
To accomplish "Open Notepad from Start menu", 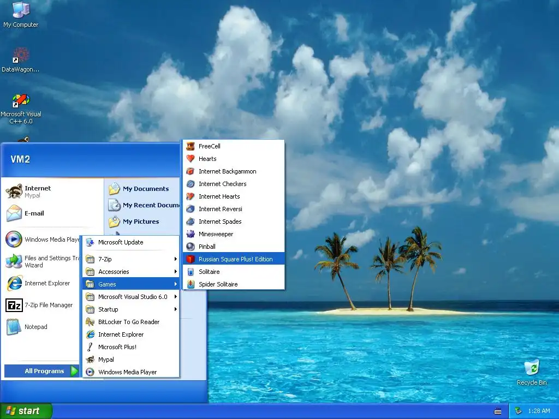I will [42, 327].
